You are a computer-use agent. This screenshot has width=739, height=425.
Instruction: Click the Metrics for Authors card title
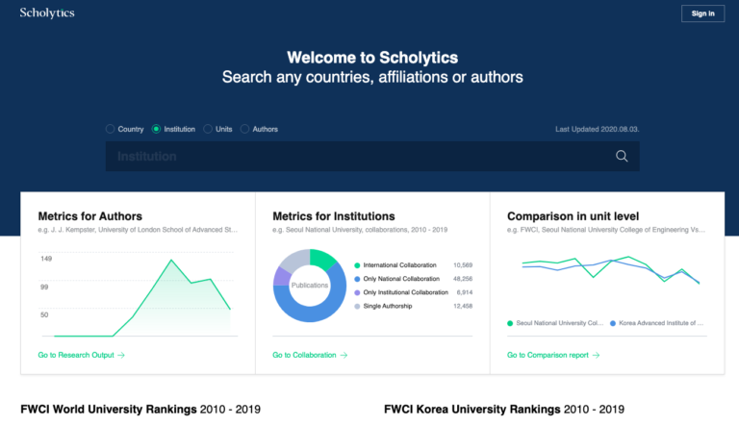tap(90, 216)
